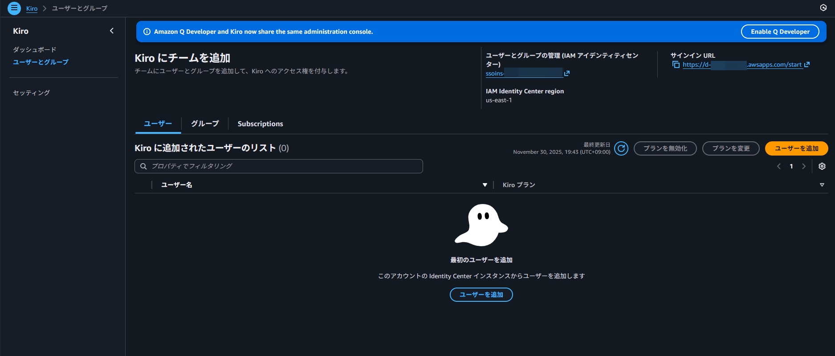Click external link icon after sign-in URL
This screenshot has height=356, width=835.
click(806, 64)
